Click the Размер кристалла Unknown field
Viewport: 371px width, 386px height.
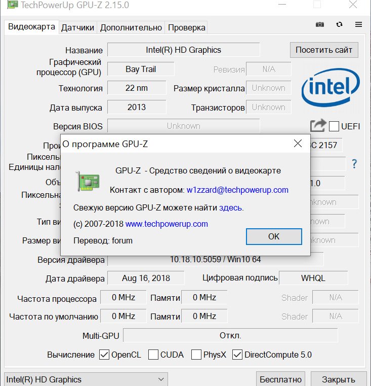269,88
